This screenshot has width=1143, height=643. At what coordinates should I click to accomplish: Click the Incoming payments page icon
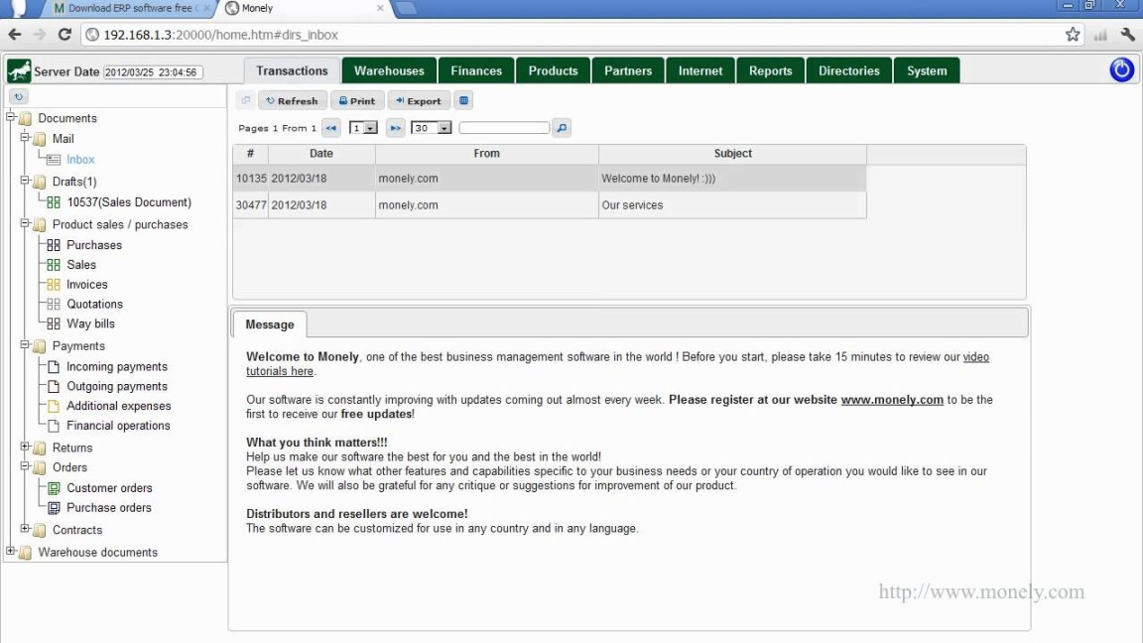coord(54,367)
